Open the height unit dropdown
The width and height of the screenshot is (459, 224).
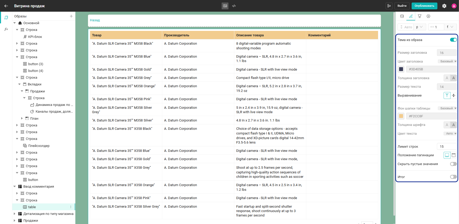[420, 27]
